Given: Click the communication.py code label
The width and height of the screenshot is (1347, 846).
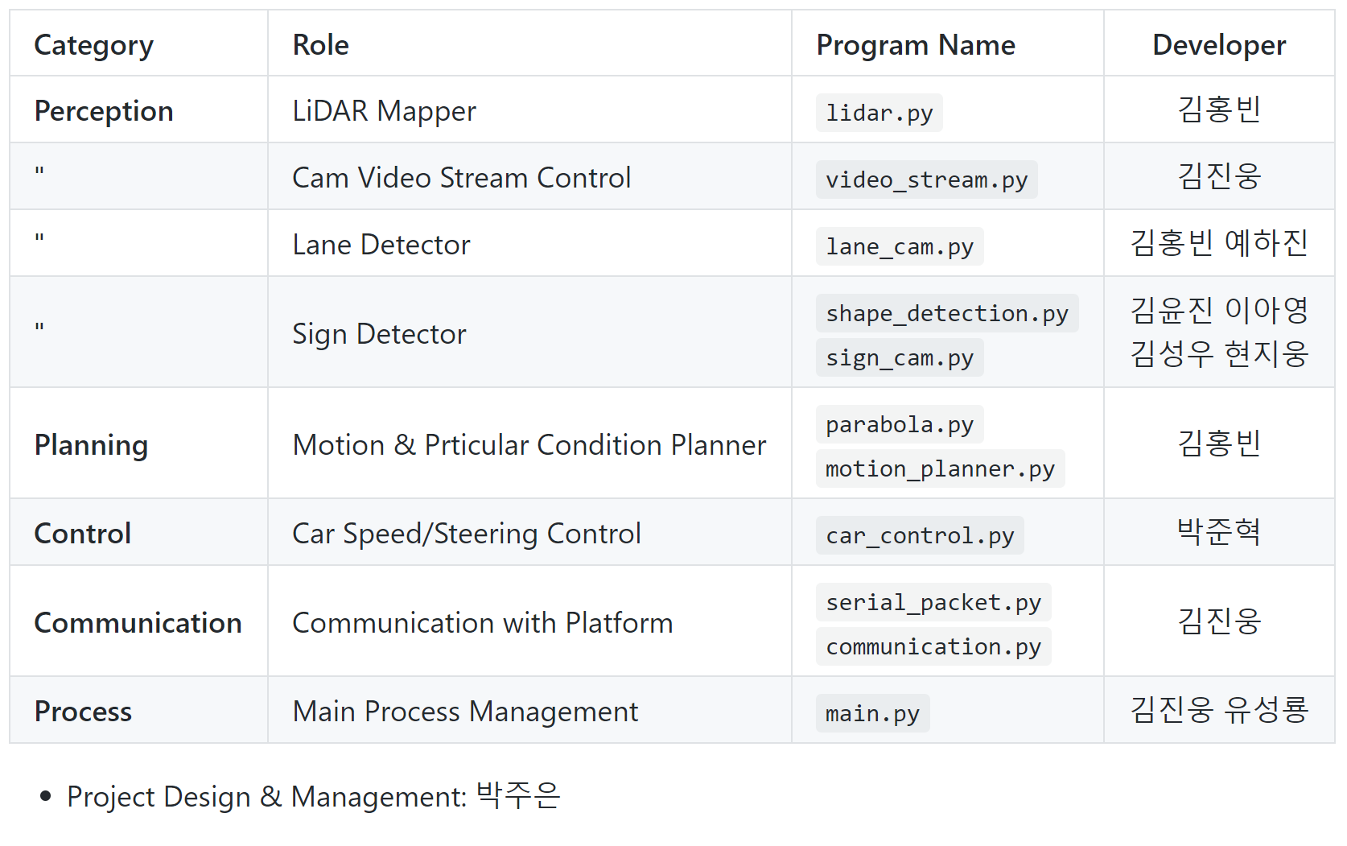Looking at the screenshot, I should point(933,646).
